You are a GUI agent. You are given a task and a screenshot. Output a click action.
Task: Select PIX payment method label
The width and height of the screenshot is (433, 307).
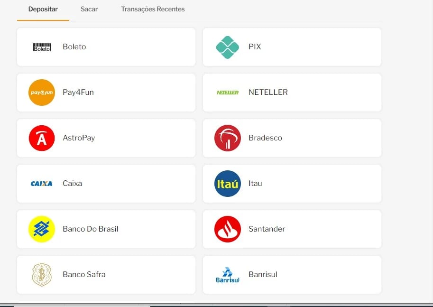[255, 47]
